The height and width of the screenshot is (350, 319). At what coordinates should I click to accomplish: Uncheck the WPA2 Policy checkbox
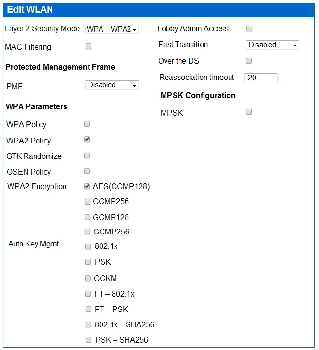tap(87, 139)
